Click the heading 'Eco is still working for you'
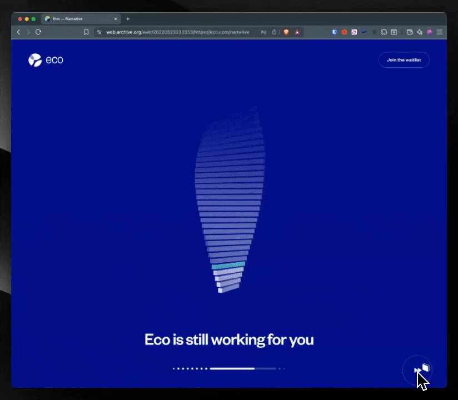Viewport: 458px width, 400px height. [229, 339]
